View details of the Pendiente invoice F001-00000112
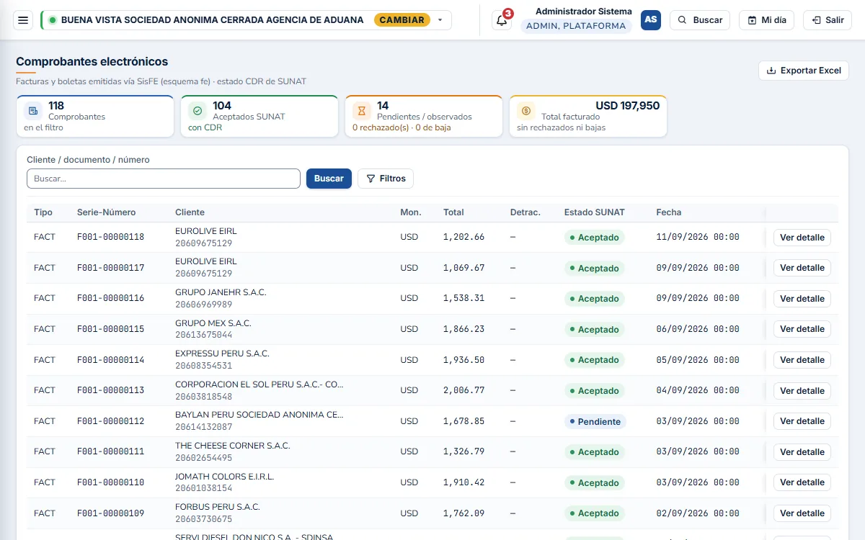865x540 pixels. (x=802, y=421)
